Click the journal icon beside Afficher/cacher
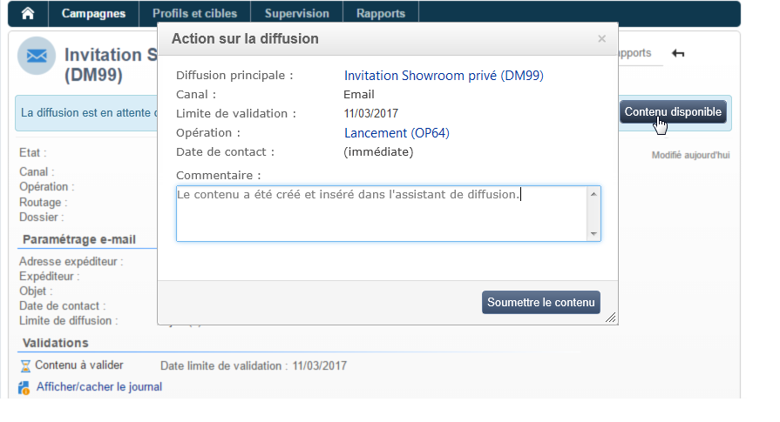Viewport: 780px width, 422px height. point(24,387)
